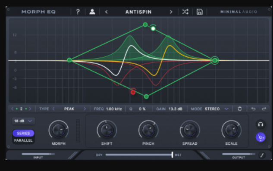Select the left green morph node

[69, 60]
